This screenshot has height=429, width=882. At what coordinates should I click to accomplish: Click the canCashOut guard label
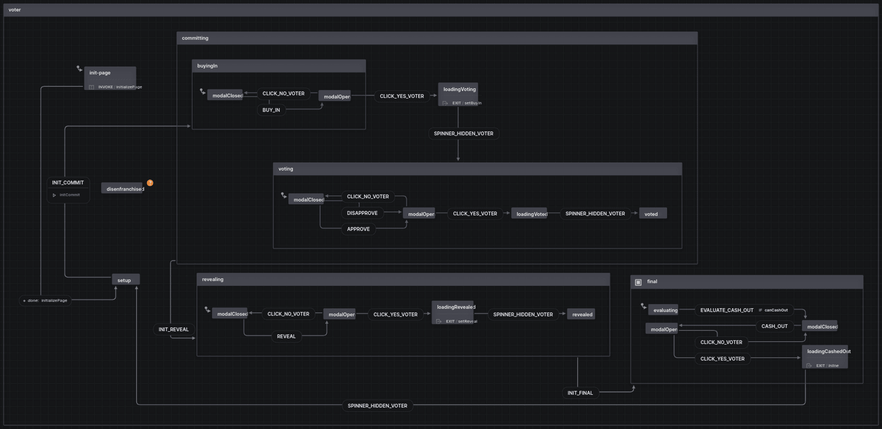(776, 310)
